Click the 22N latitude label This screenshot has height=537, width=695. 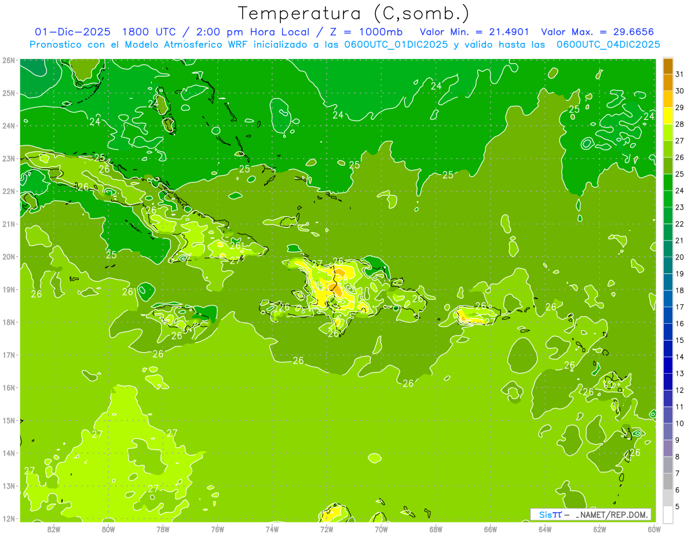9,191
